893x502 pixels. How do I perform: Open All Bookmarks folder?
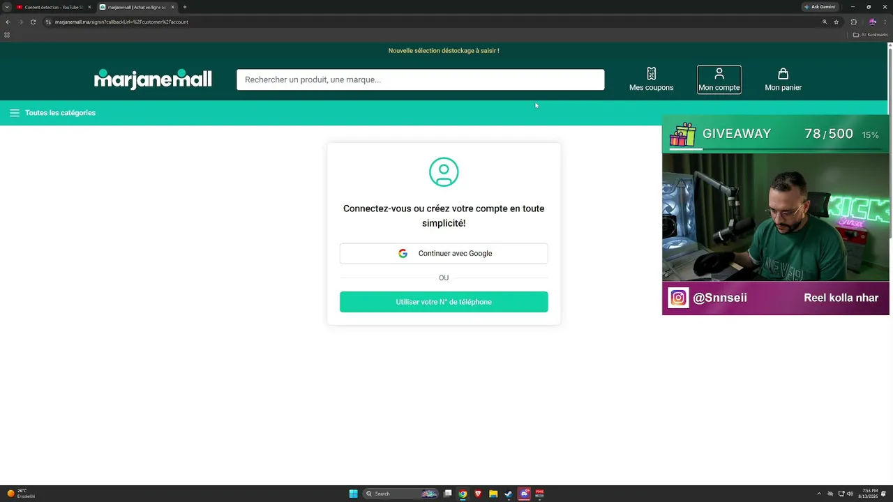[x=870, y=35]
